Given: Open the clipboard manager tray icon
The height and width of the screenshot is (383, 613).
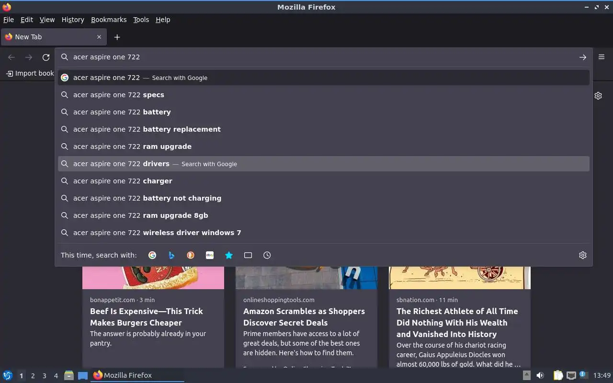Looking at the screenshot, I should pos(558,375).
